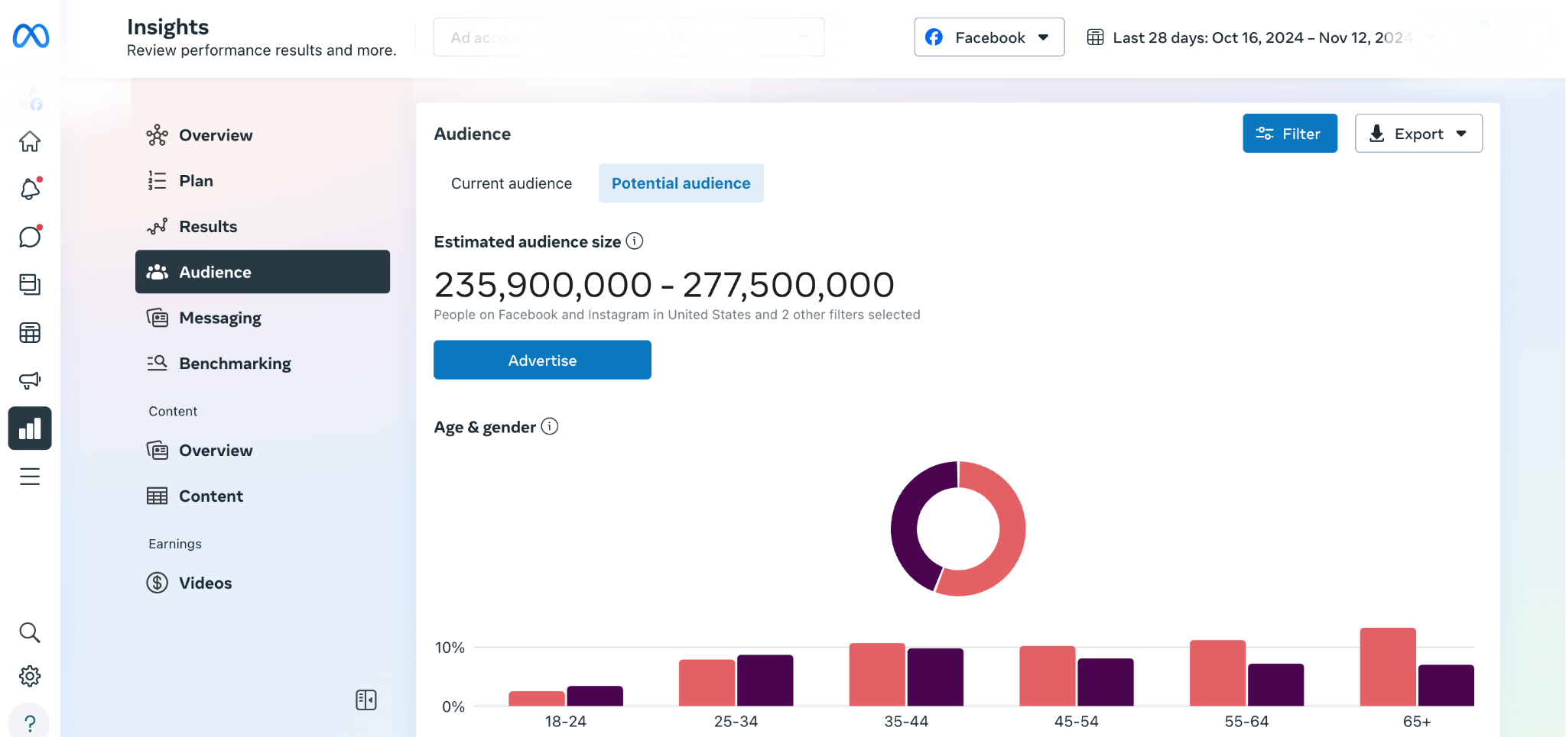
Task: Open notifications bell icon
Action: tap(30, 189)
